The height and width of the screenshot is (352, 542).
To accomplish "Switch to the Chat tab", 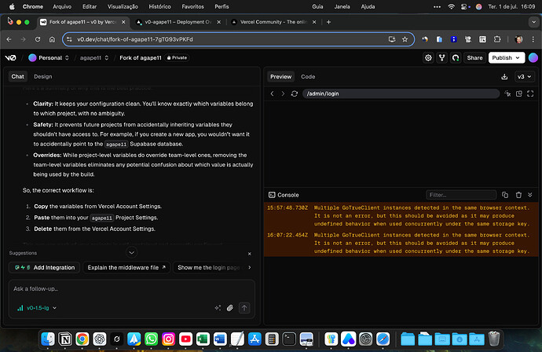I will pyautogui.click(x=17, y=76).
